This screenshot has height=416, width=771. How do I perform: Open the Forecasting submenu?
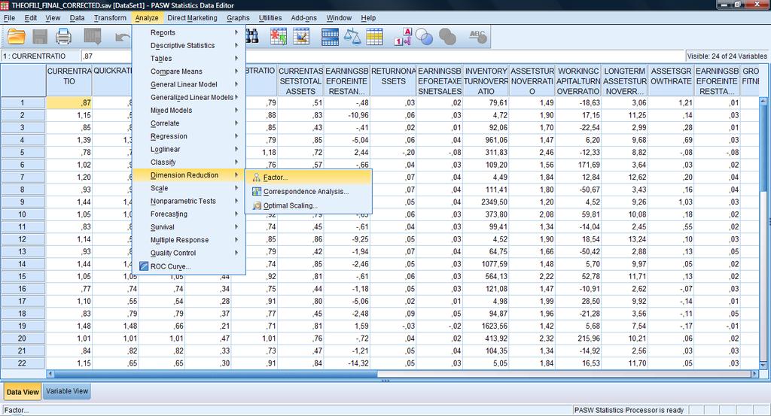[189, 214]
